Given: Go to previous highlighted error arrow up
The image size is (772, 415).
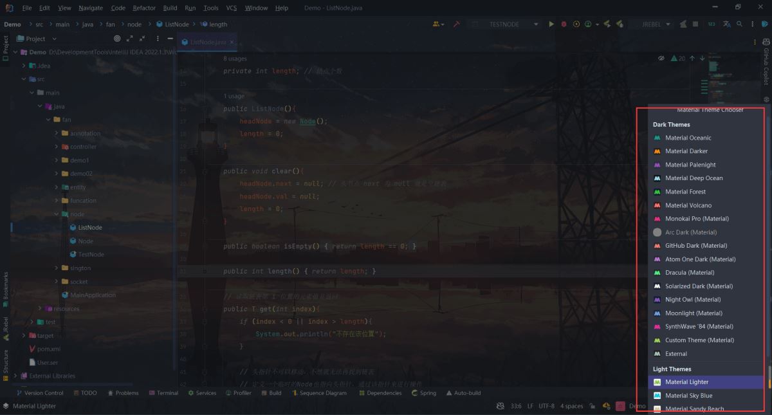Looking at the screenshot, I should click(x=692, y=58).
